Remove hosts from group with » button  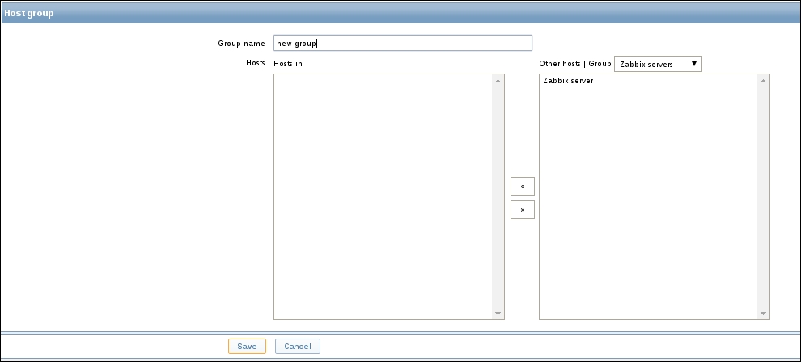523,210
